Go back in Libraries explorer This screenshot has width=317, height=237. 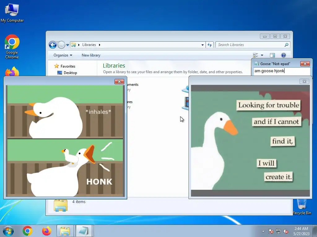pos(53,45)
